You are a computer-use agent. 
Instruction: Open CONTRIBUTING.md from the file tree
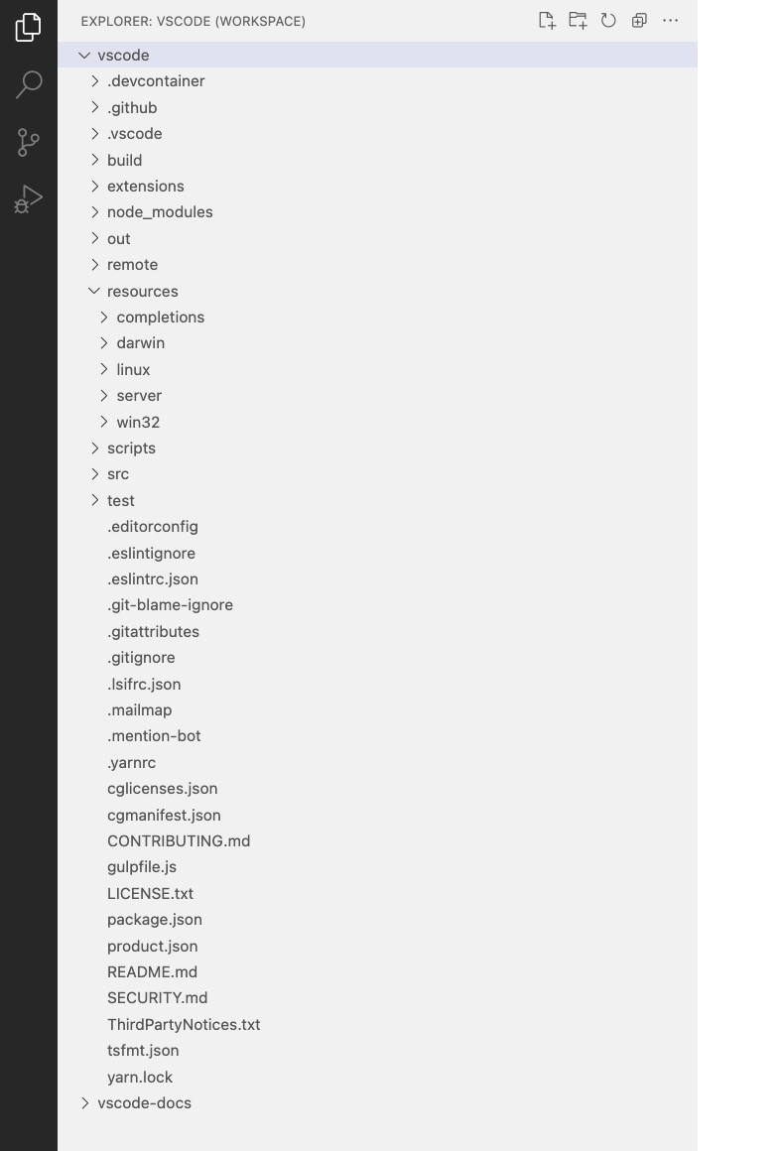pyautogui.click(x=179, y=840)
